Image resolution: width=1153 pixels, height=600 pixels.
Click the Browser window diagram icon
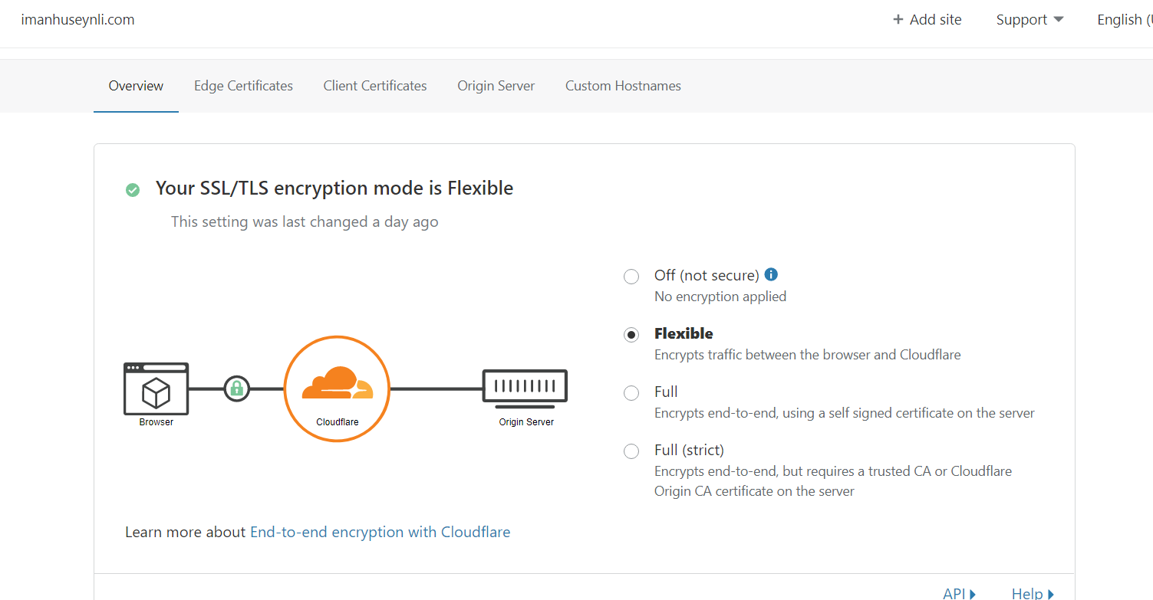tap(156, 389)
